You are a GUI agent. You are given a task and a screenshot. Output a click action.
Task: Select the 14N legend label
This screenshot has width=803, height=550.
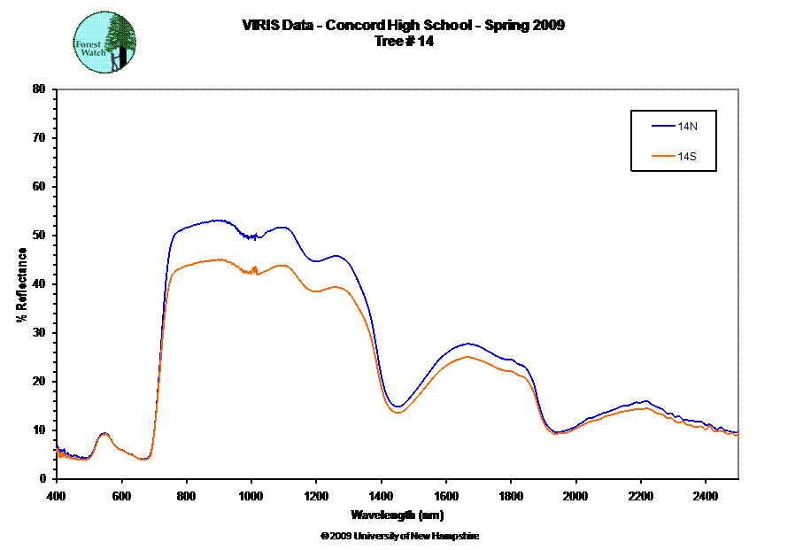coord(688,127)
